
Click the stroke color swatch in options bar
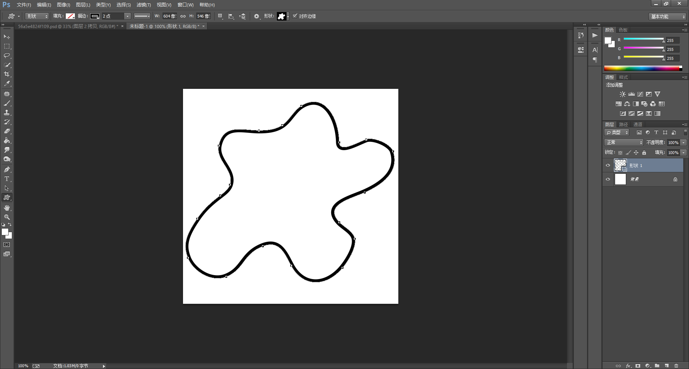[95, 16]
